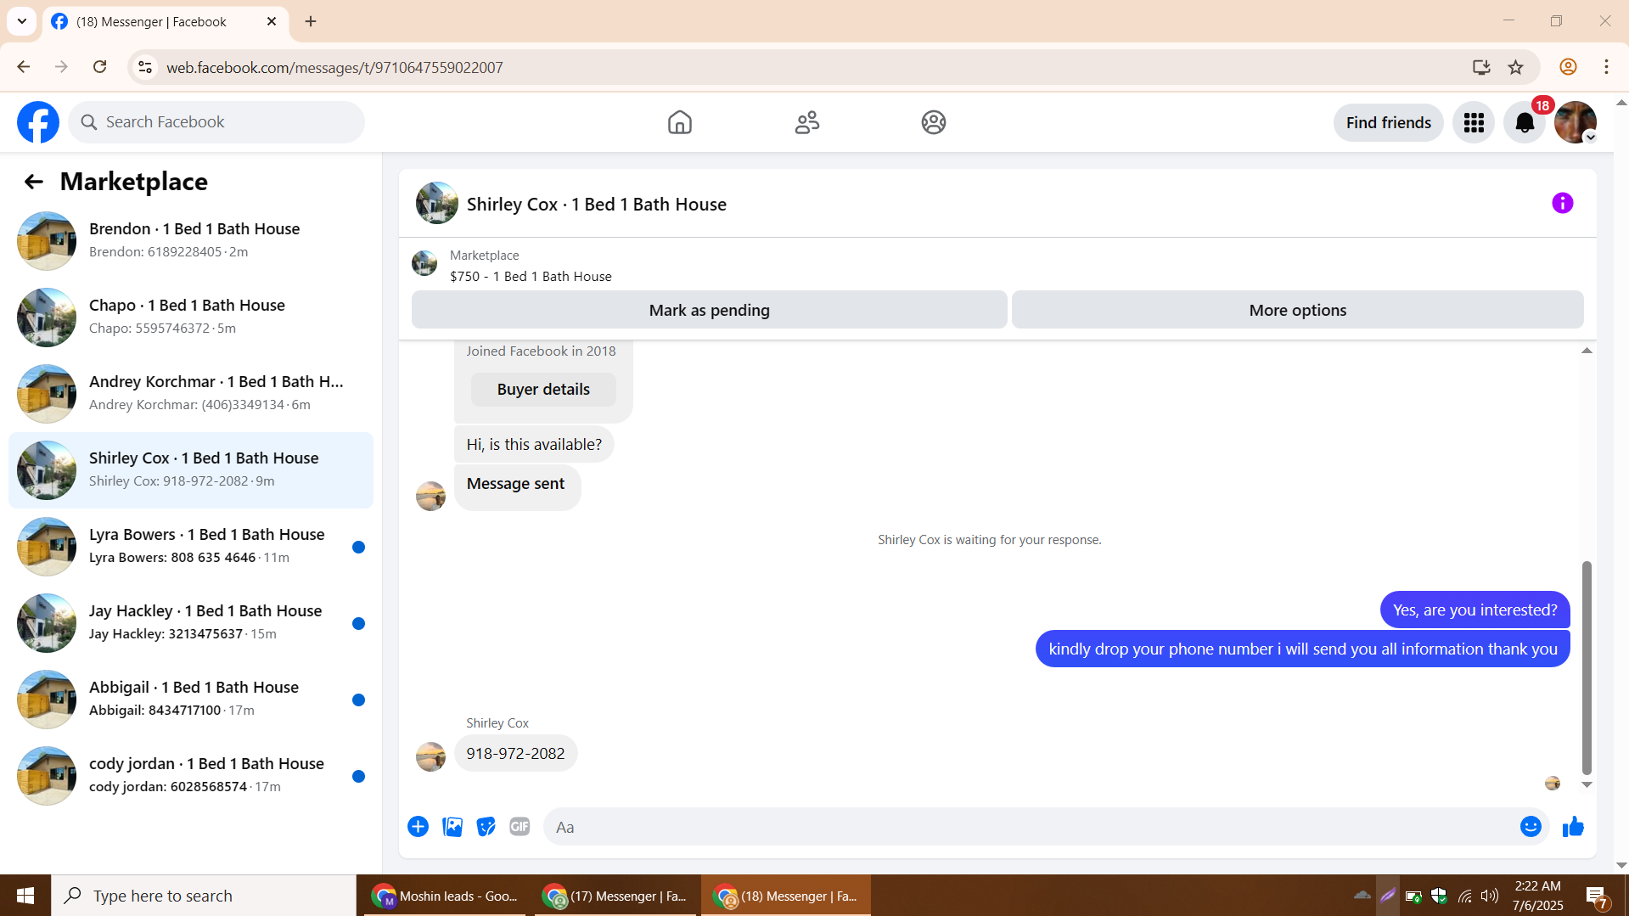Attach a photo with the image icon
Screen dimensions: 1629x916
452,827
